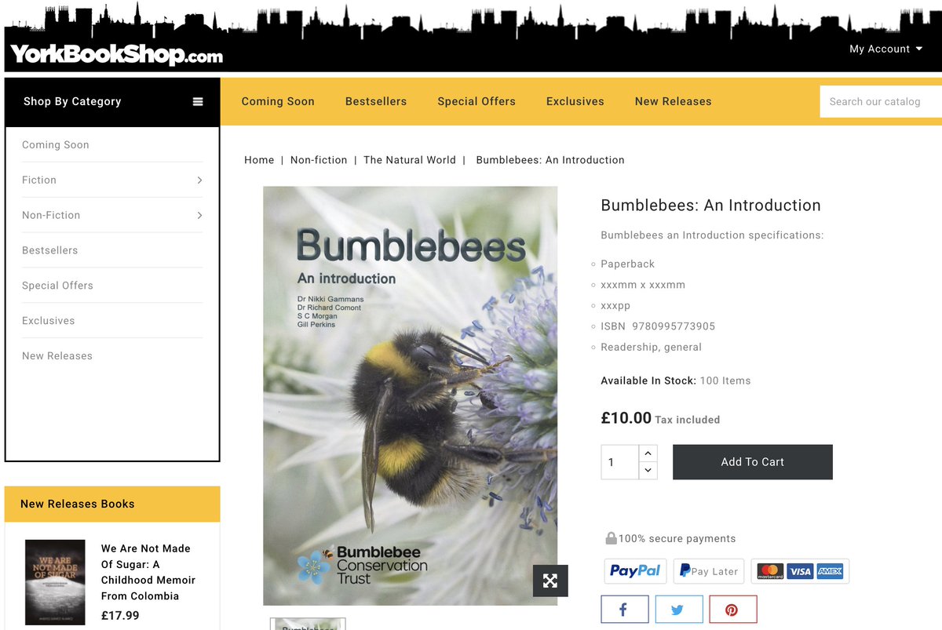Click the ISBN 9780995773905 text
Viewport: 942px width, 630px height.
(x=658, y=326)
